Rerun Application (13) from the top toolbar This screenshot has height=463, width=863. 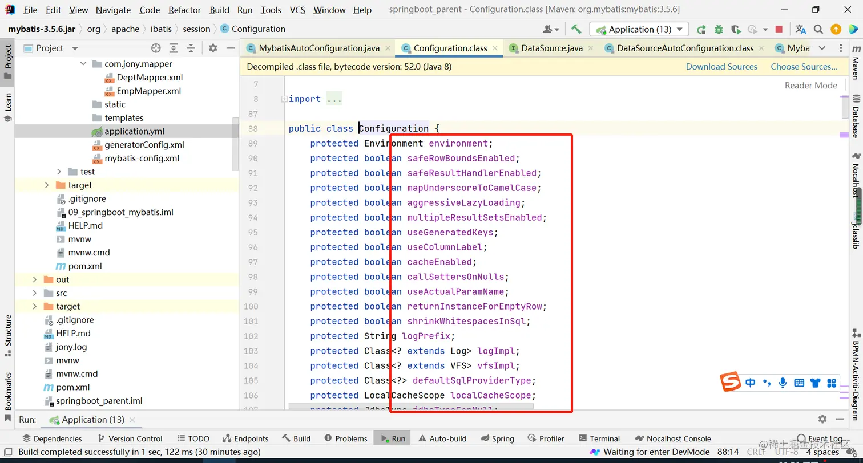[701, 29]
